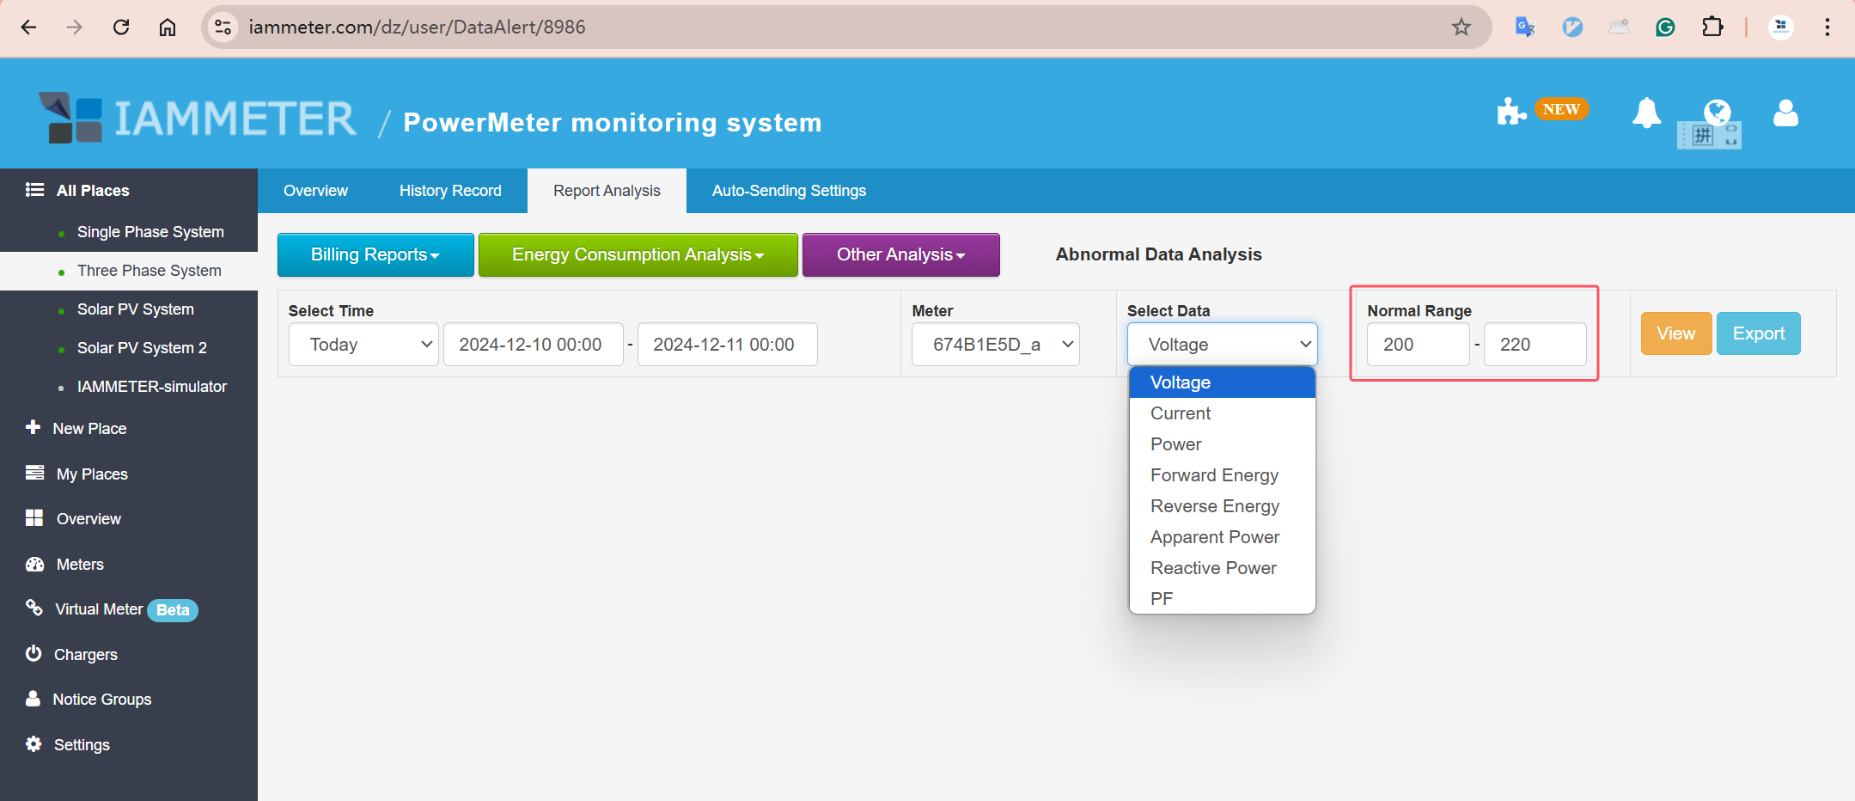This screenshot has width=1855, height=801.
Task: Click the IAMMETER logo
Action: pos(198,118)
